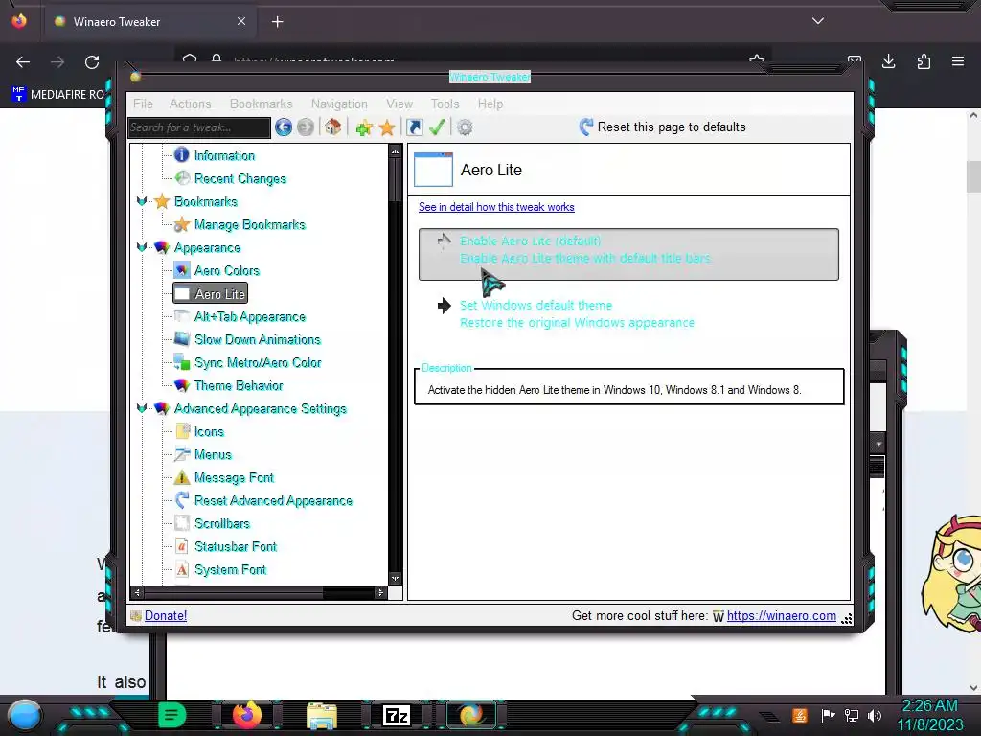Image resolution: width=981 pixels, height=736 pixels.
Task: Reload the Firefox page
Action: coord(92,61)
